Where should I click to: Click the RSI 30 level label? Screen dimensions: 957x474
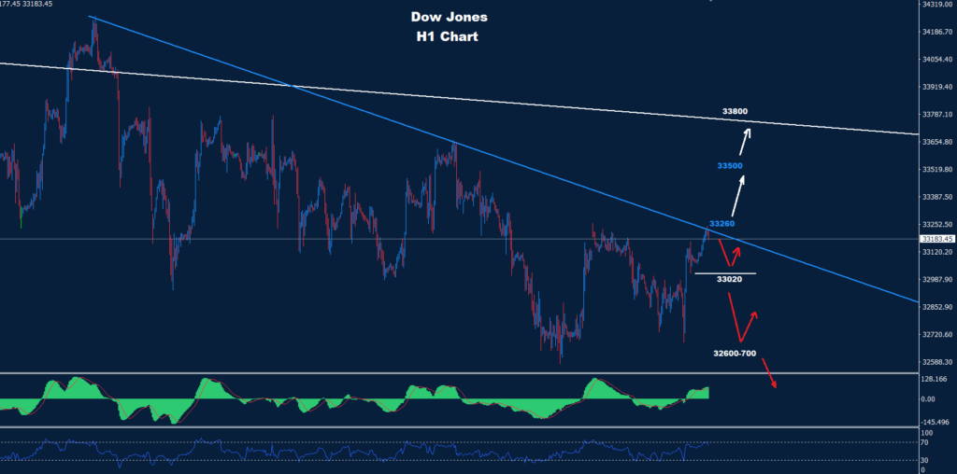point(926,461)
